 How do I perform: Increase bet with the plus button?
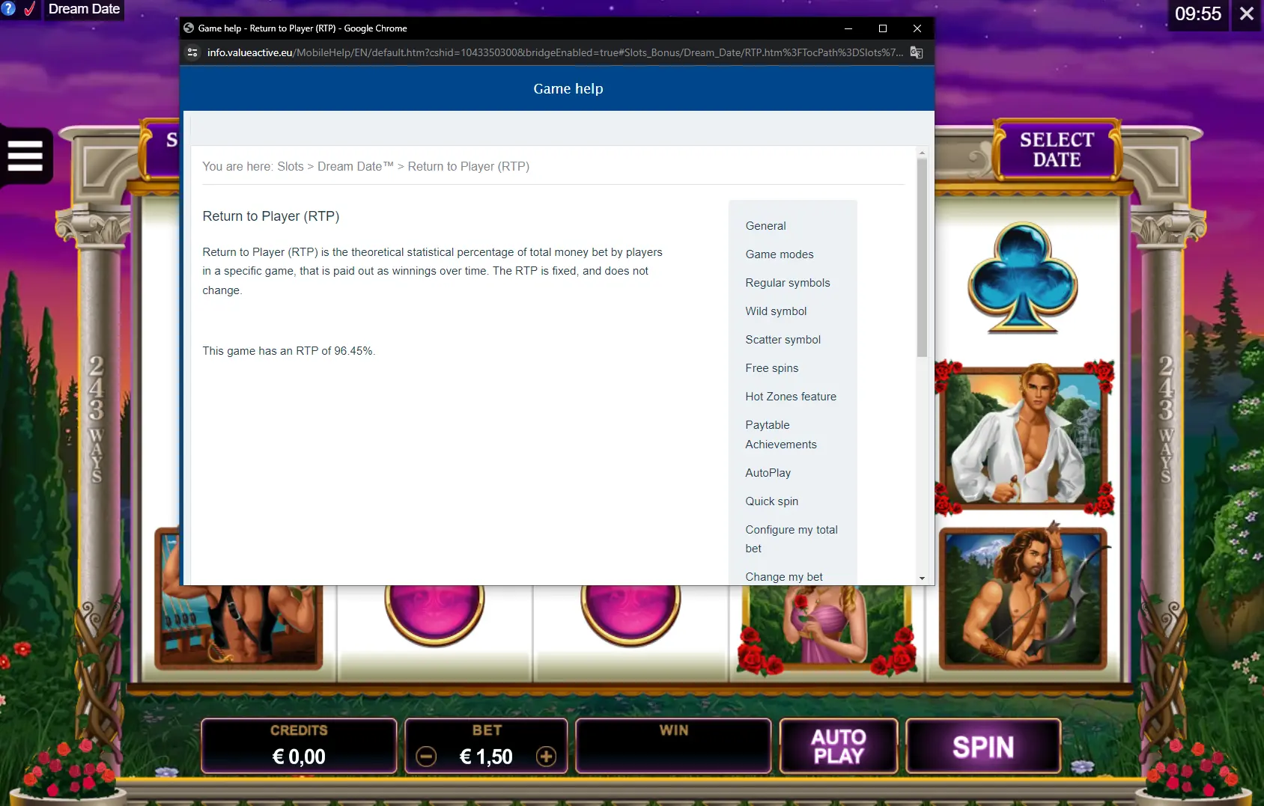click(x=547, y=757)
